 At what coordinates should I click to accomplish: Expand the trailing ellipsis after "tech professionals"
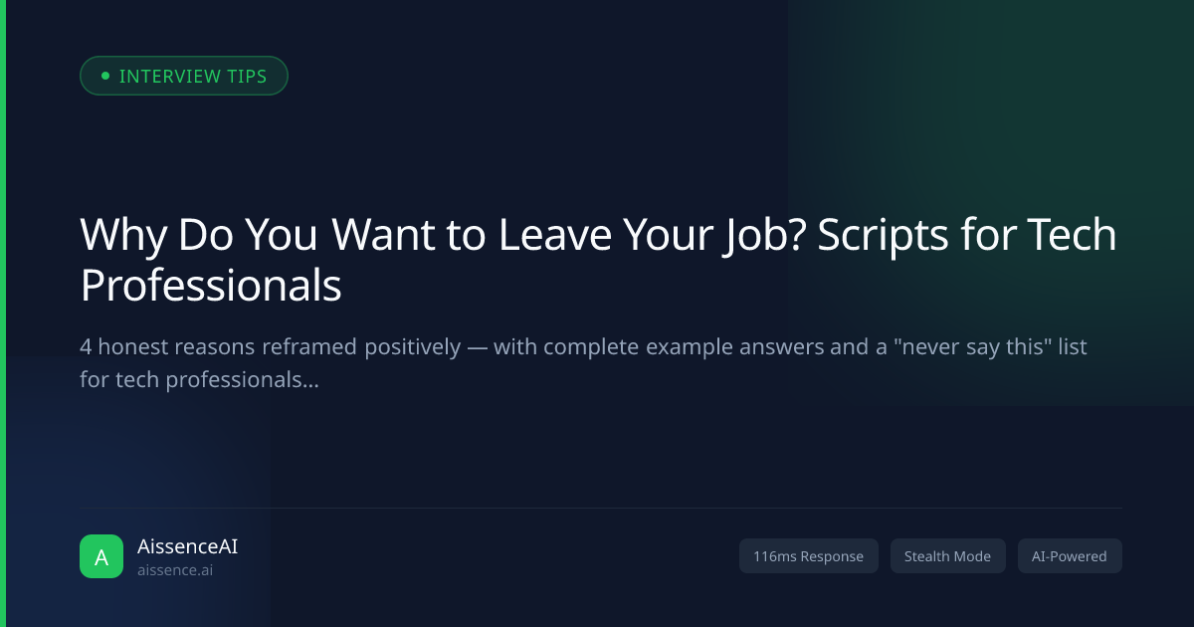coord(309,379)
